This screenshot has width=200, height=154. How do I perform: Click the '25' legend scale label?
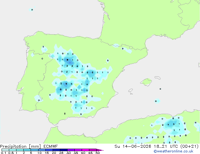coord(61,153)
